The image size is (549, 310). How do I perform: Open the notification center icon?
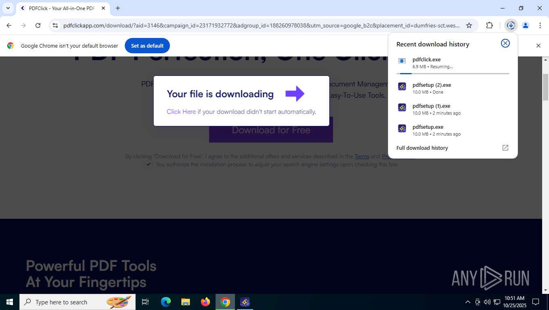(x=536, y=302)
